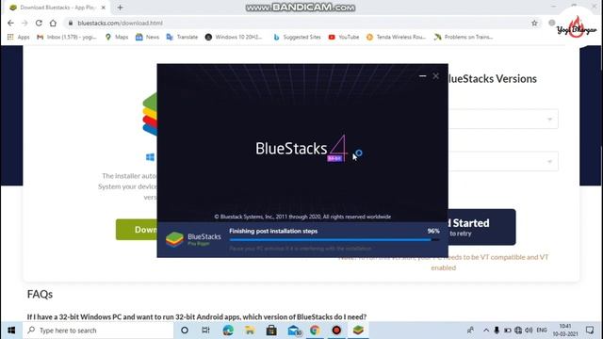Screen dimensions: 603x339
Task: Click the bluestacks.com address bar
Action: coord(300,23)
